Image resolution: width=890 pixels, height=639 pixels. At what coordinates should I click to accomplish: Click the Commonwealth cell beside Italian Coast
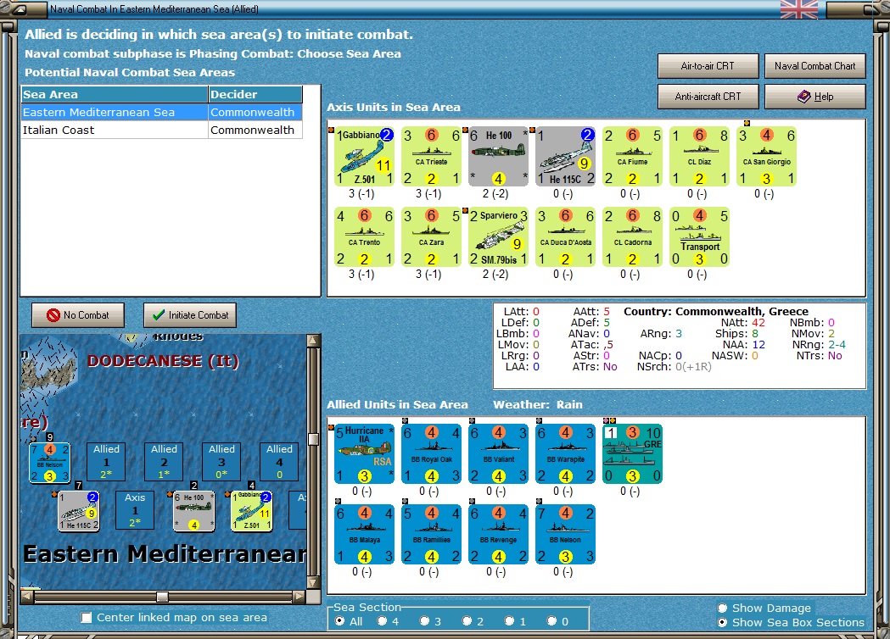(x=255, y=130)
